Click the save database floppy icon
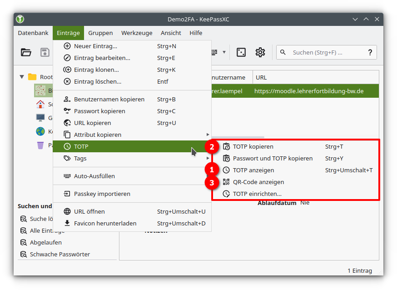Viewport: 397px width, 290px height. coord(45,52)
